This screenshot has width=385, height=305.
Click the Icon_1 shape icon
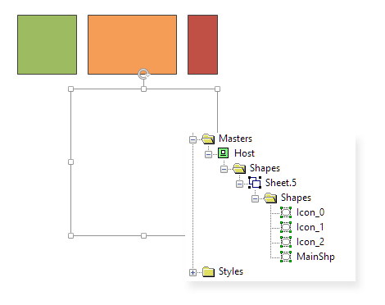pos(286,227)
